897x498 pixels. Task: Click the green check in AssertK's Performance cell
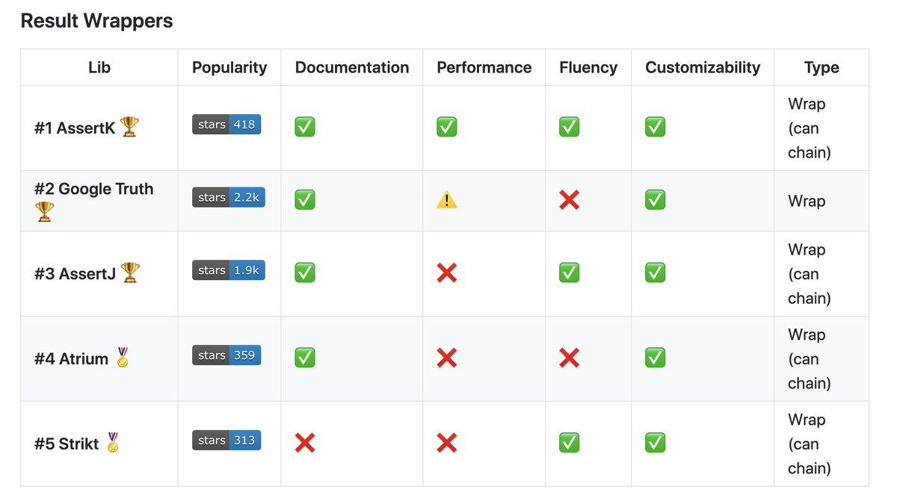447,127
